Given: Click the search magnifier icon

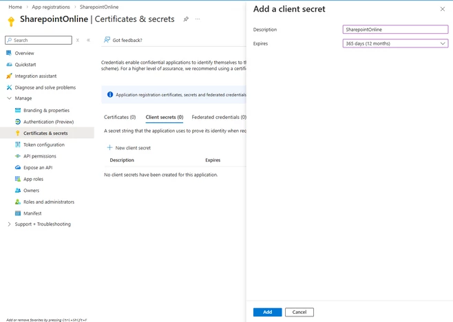Looking at the screenshot, I should pyautogui.click(x=10, y=40).
